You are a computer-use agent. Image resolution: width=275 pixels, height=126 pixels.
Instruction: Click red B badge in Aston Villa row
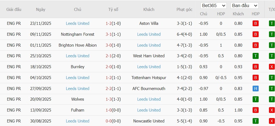256,23
